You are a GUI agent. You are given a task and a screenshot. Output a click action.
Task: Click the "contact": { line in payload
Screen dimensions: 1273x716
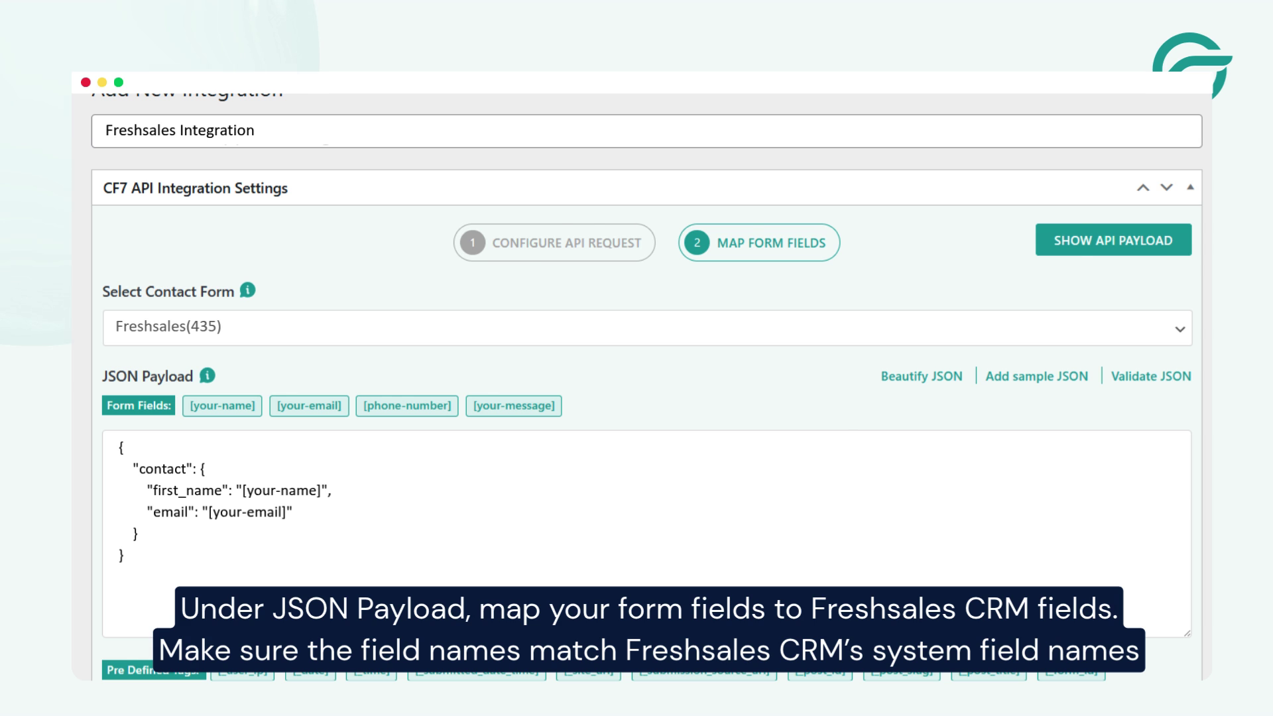click(169, 469)
